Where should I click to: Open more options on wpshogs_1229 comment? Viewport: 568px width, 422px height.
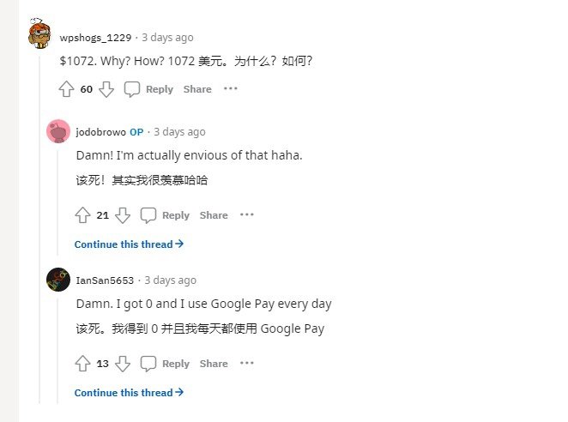tap(231, 89)
